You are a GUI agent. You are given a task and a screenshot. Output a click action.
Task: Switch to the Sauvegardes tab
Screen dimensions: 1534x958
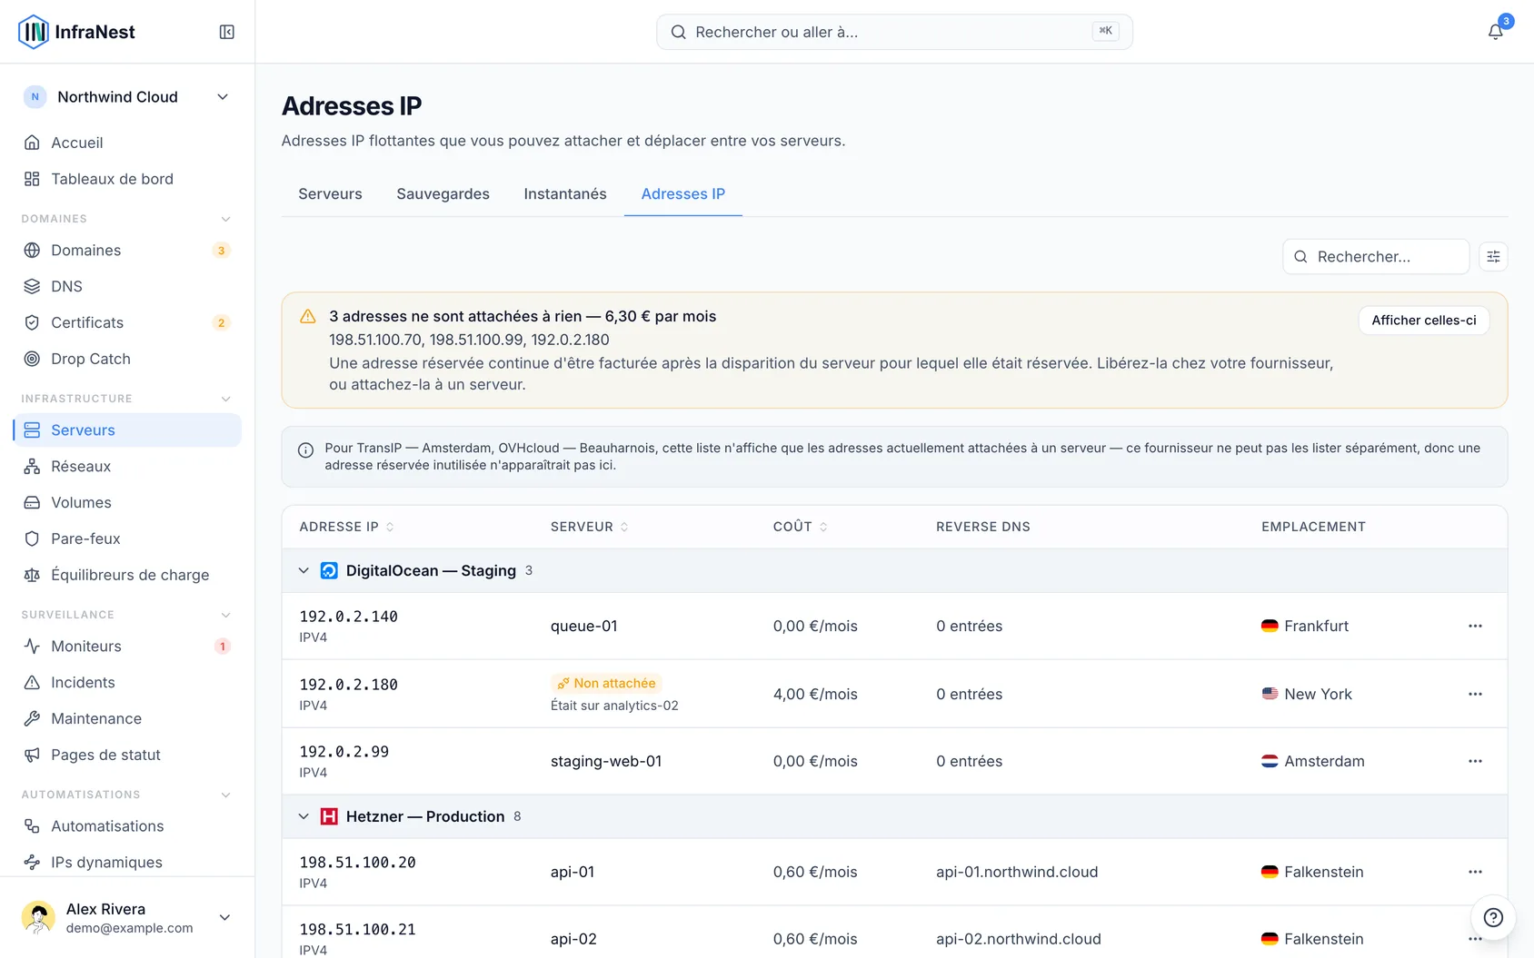click(443, 194)
